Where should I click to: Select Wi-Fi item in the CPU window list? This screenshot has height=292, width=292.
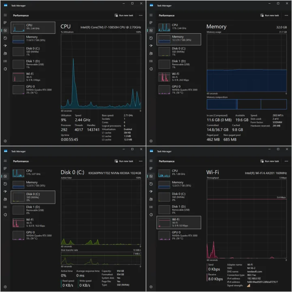point(33,77)
